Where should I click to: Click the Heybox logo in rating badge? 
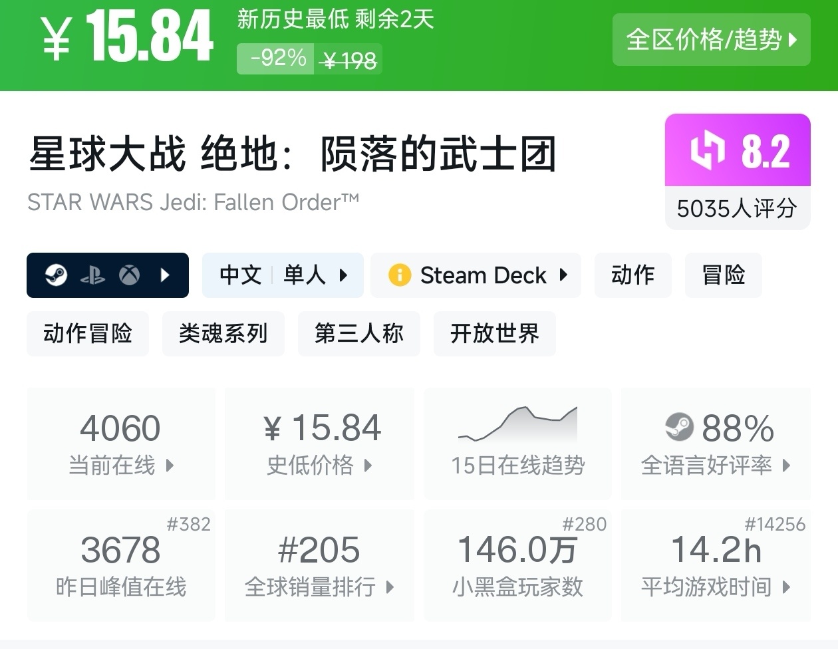point(706,150)
